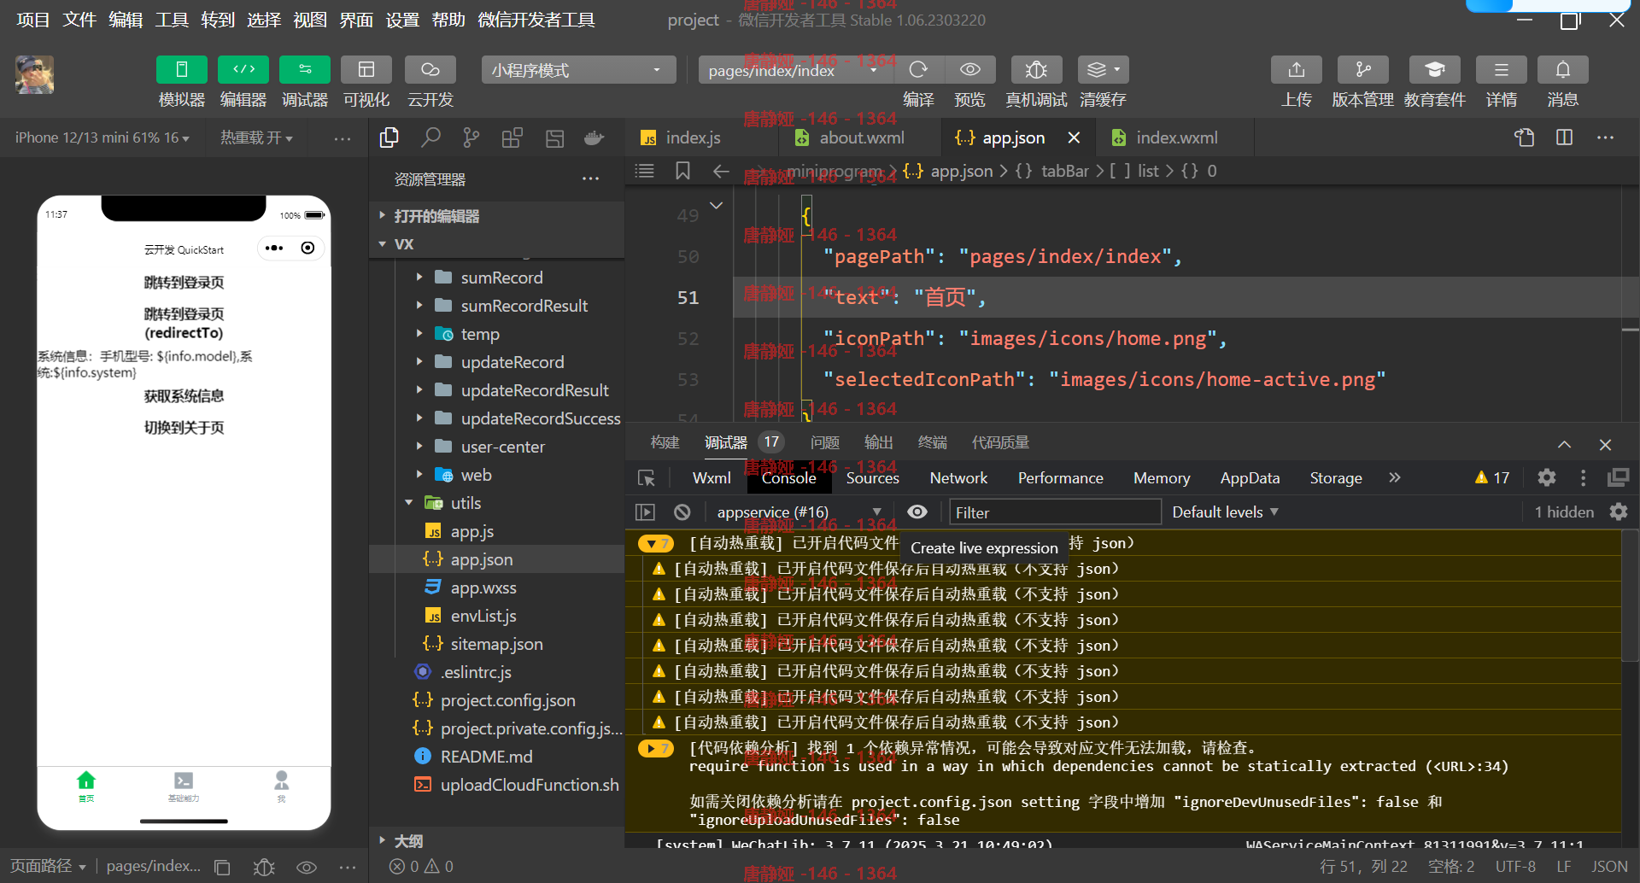Toggle the editor panel button
1640x883 pixels.
click(243, 70)
